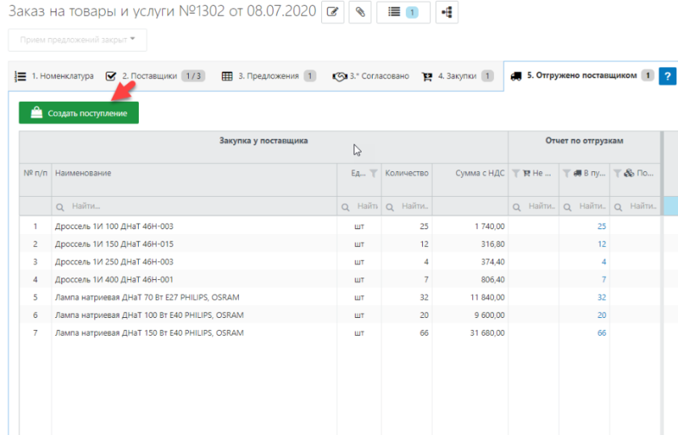Click shipped quantity link 66 in row 7

[601, 333]
